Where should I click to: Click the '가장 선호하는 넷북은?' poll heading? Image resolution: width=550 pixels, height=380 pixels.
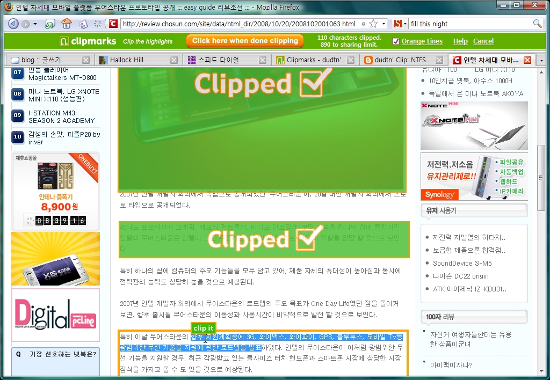[x=63, y=354]
